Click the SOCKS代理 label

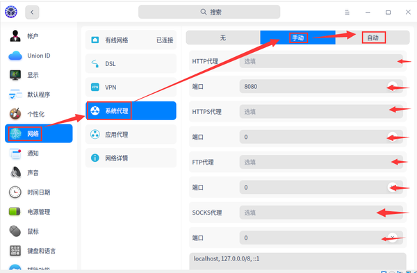coord(207,213)
